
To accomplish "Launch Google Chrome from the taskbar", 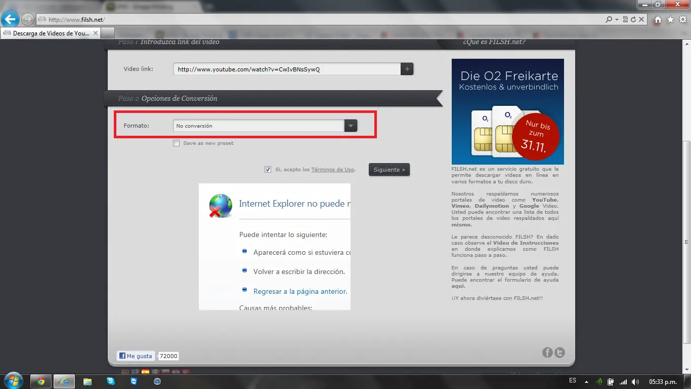I will click(41, 381).
